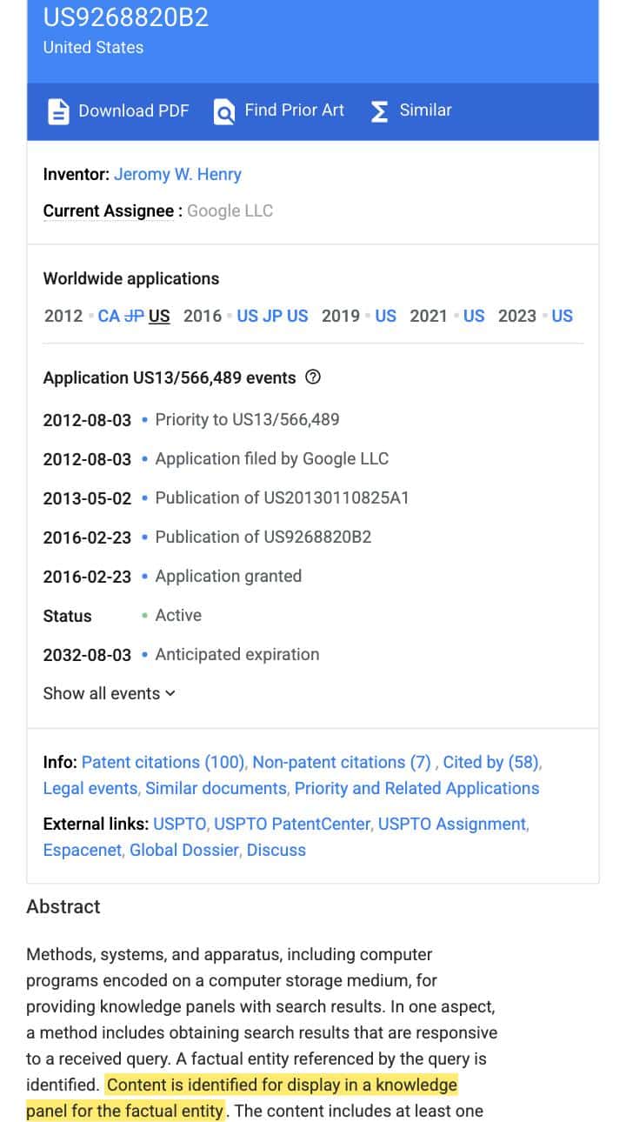
Task: Open Priority and Related Applications link
Action: click(416, 788)
